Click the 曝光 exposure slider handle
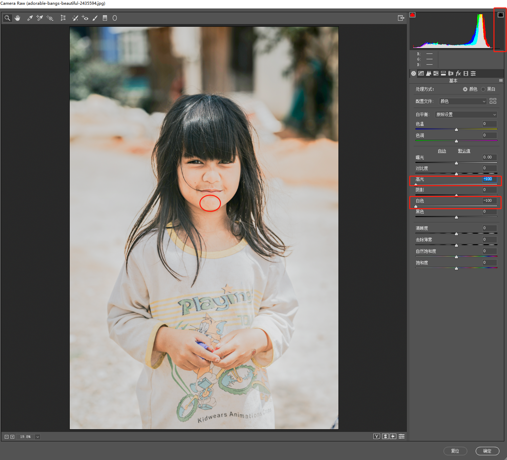The width and height of the screenshot is (507, 460). 456,163
